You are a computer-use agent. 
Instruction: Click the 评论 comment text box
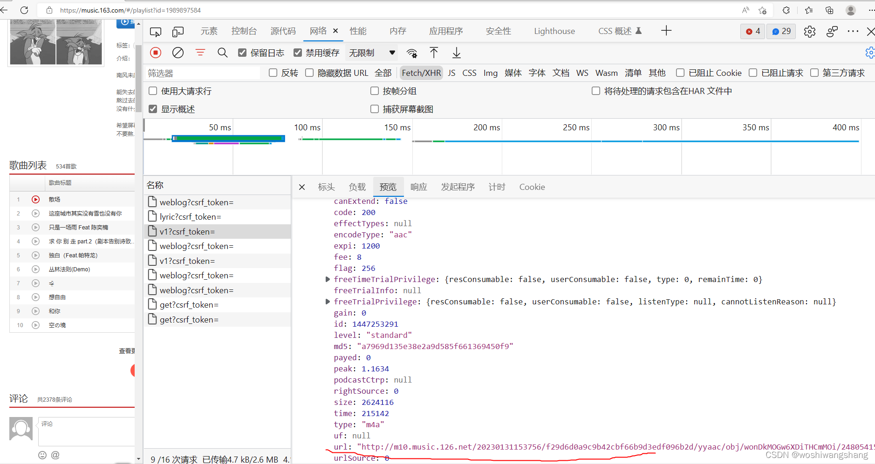86,431
